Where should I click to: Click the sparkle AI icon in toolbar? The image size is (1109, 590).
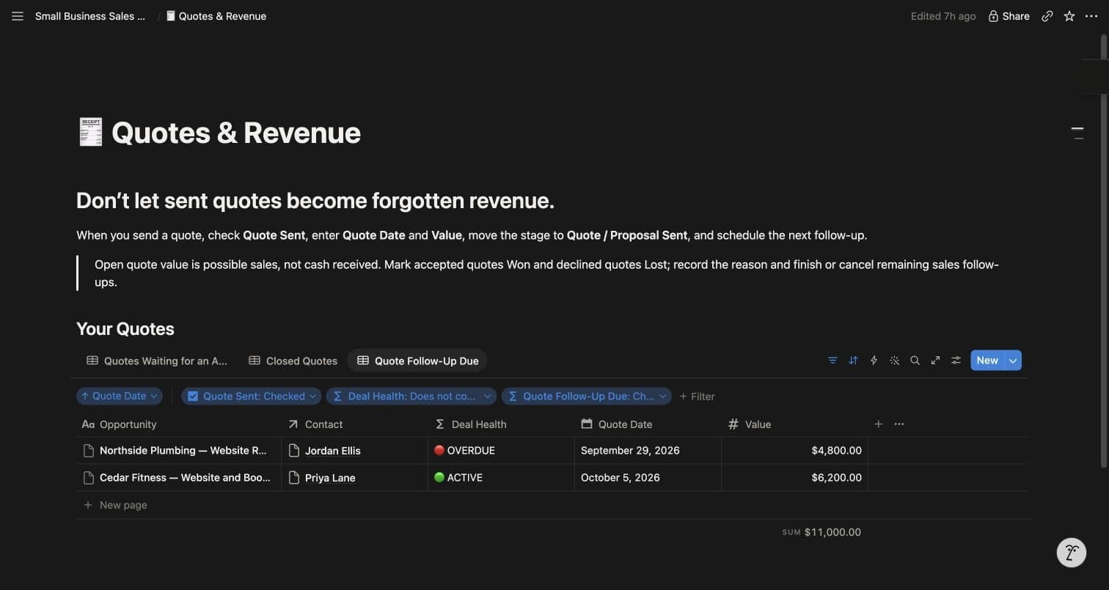(x=894, y=361)
